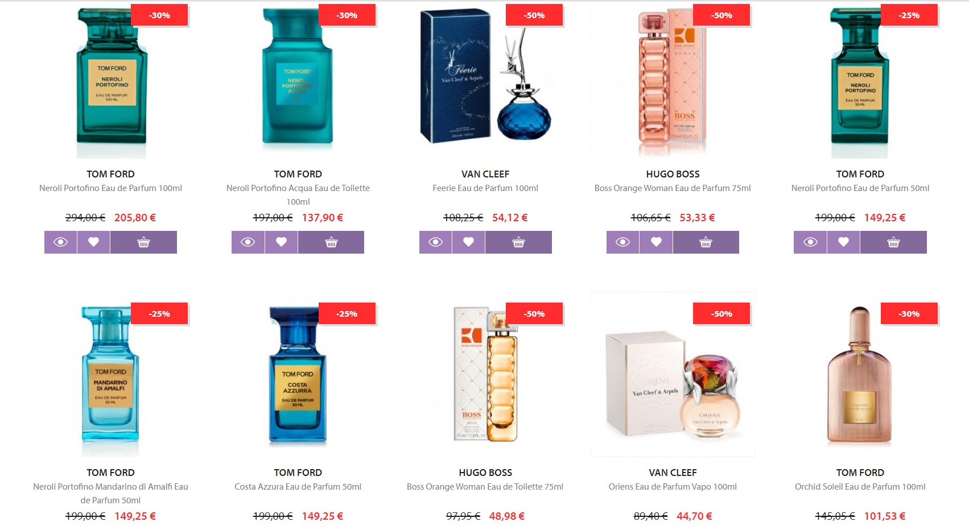The height and width of the screenshot is (526, 969).
Task: Quick view Neroli Portofino Acqua eye icon
Action: click(x=248, y=242)
